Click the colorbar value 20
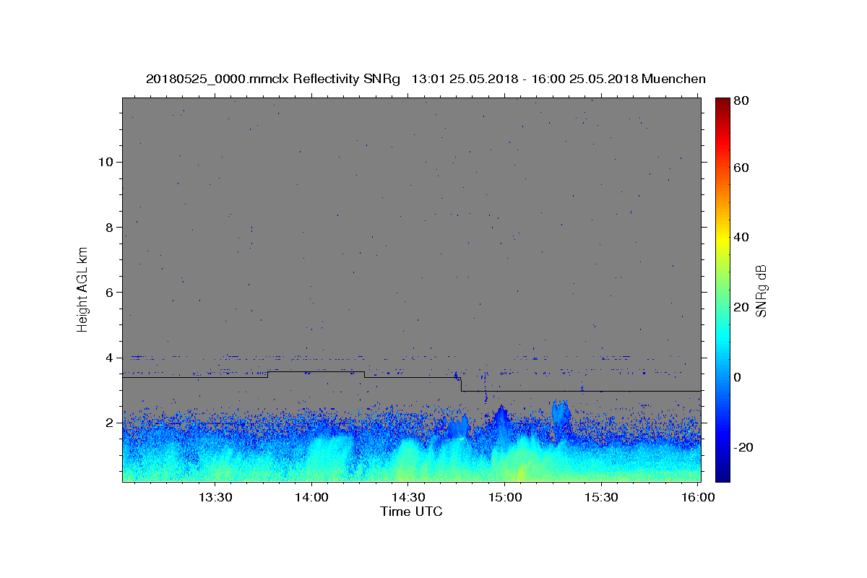 coord(743,307)
